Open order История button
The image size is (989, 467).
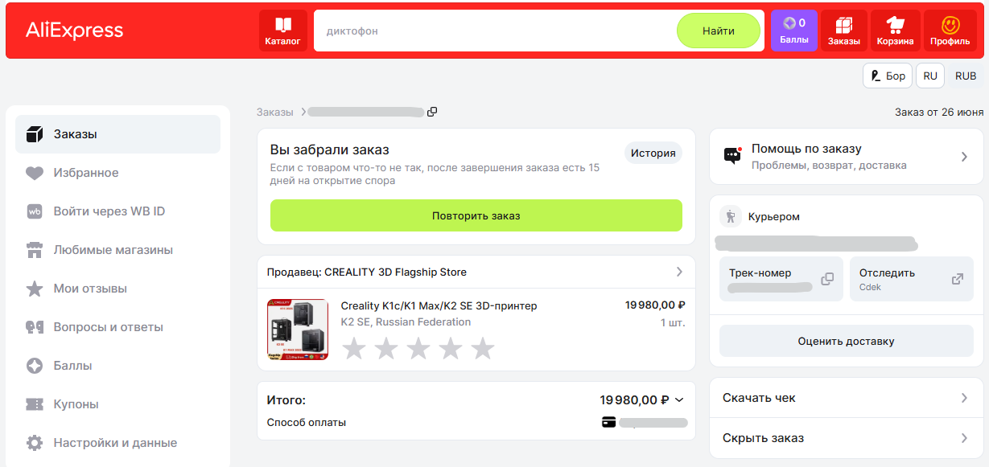(x=653, y=153)
